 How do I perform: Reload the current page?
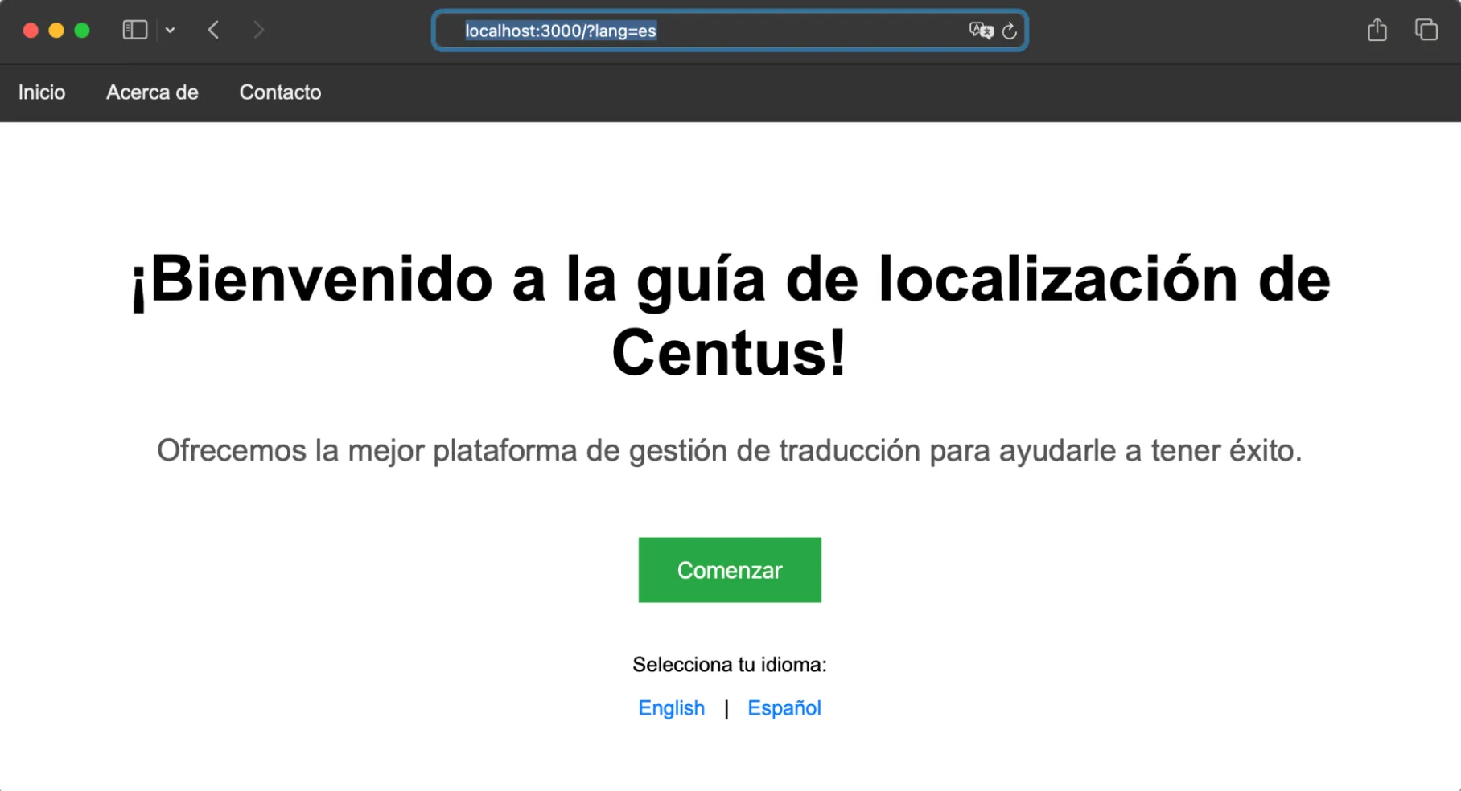[x=1010, y=31]
